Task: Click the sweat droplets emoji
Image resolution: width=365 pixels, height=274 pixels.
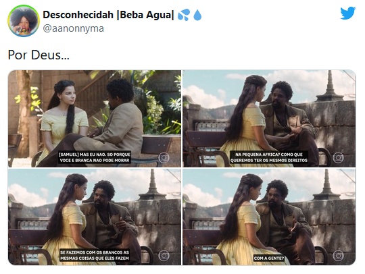Action: [x=184, y=15]
